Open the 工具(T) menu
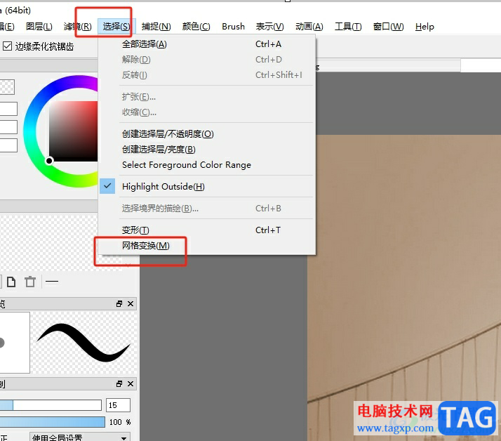501x441 pixels. pyautogui.click(x=348, y=27)
